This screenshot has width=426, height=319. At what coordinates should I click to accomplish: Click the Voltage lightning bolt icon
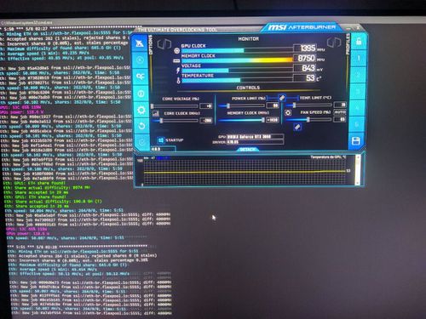(178, 71)
